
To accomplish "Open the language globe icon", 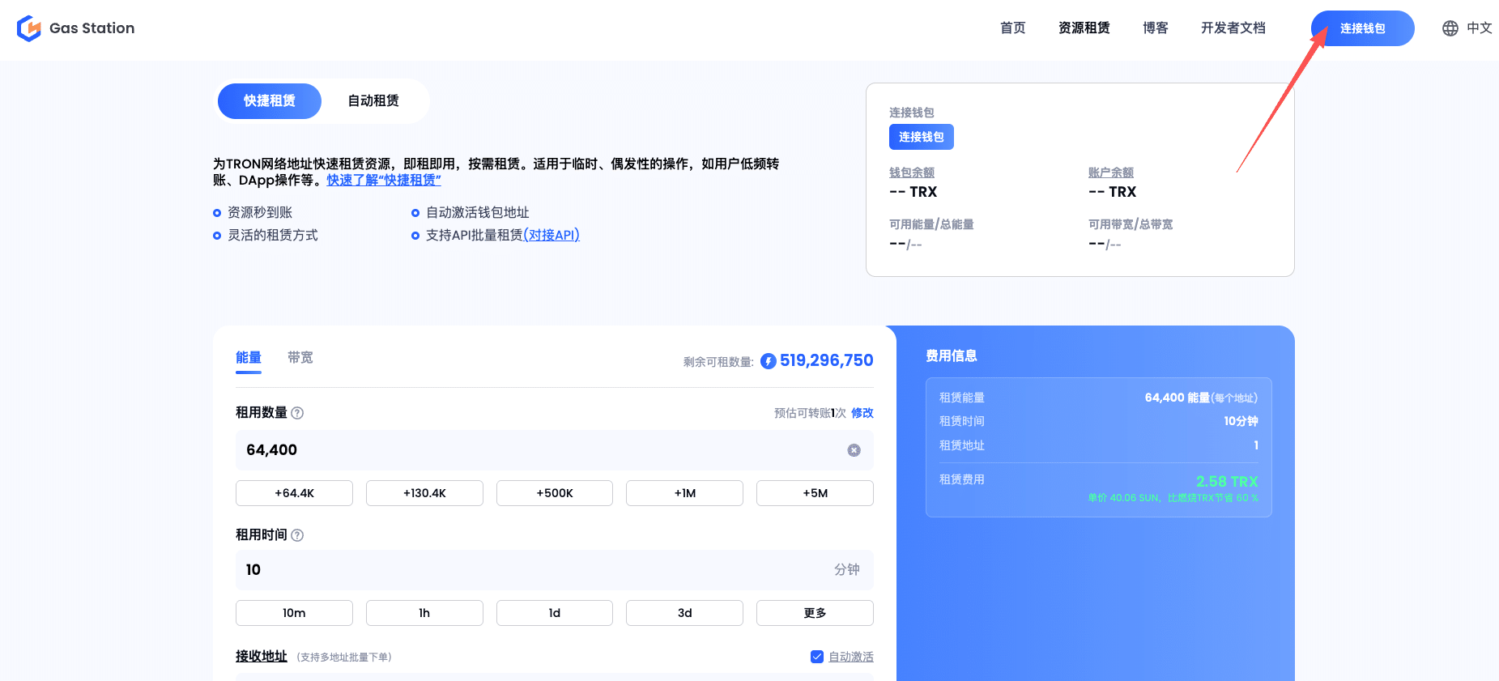I will (x=1450, y=28).
